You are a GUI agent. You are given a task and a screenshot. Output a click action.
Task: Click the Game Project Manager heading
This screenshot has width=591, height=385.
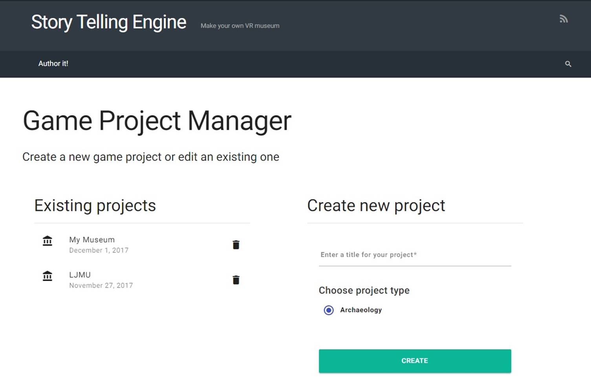[x=157, y=121]
